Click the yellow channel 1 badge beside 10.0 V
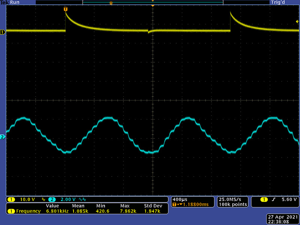The height and width of the screenshot is (225, 300). click(11, 199)
